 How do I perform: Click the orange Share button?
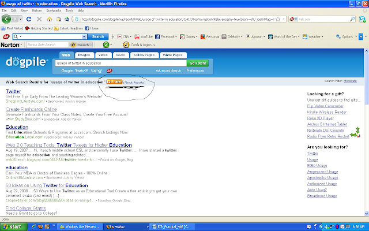coord(114,82)
